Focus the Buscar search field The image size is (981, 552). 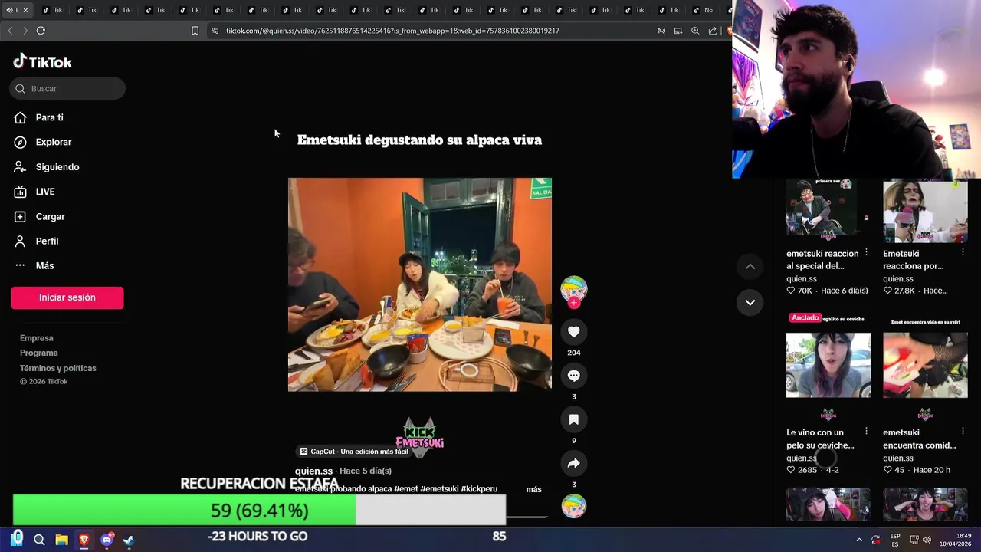pos(67,88)
